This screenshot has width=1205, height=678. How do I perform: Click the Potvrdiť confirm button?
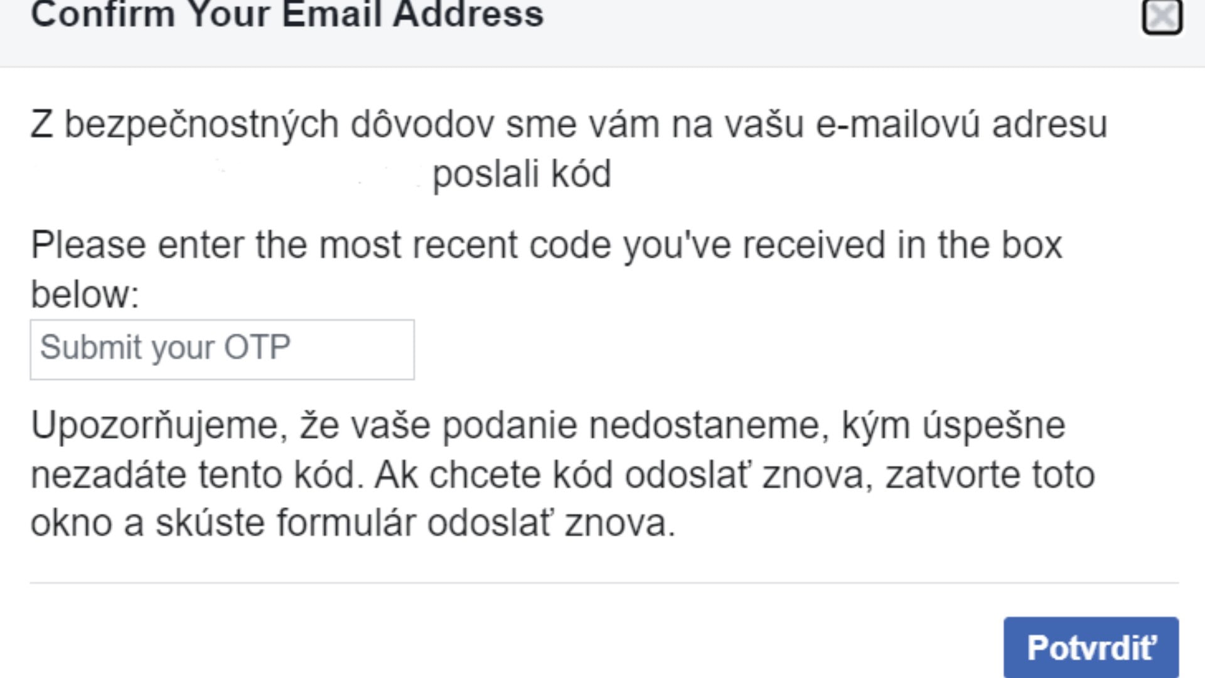coord(1091,647)
